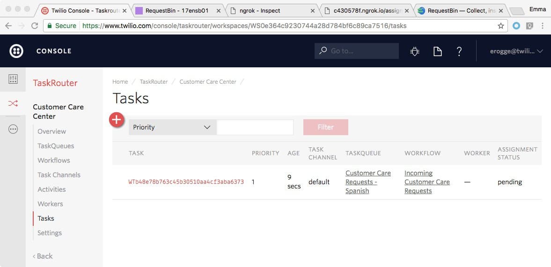Open the debugger bug icon
The height and width of the screenshot is (267, 551).
tap(415, 51)
